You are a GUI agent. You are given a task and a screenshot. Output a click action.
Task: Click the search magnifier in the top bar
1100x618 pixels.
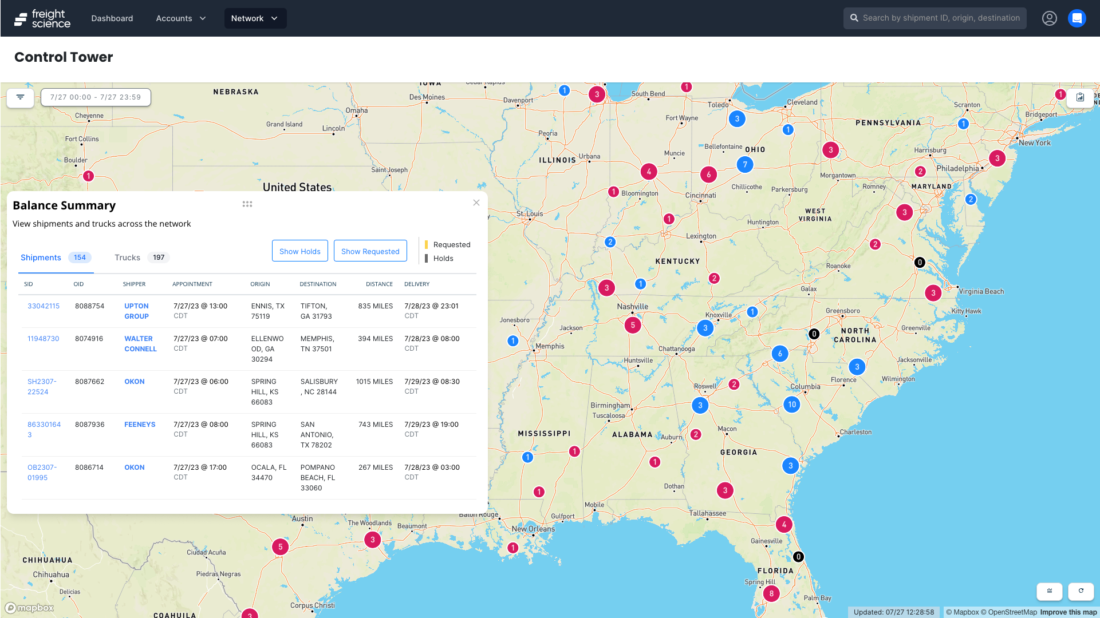(854, 18)
